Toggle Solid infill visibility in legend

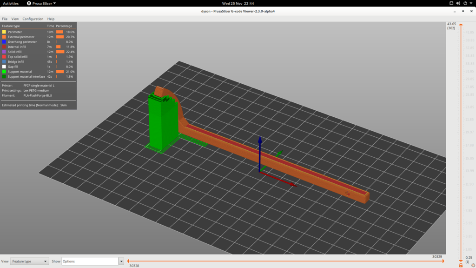[38, 52]
